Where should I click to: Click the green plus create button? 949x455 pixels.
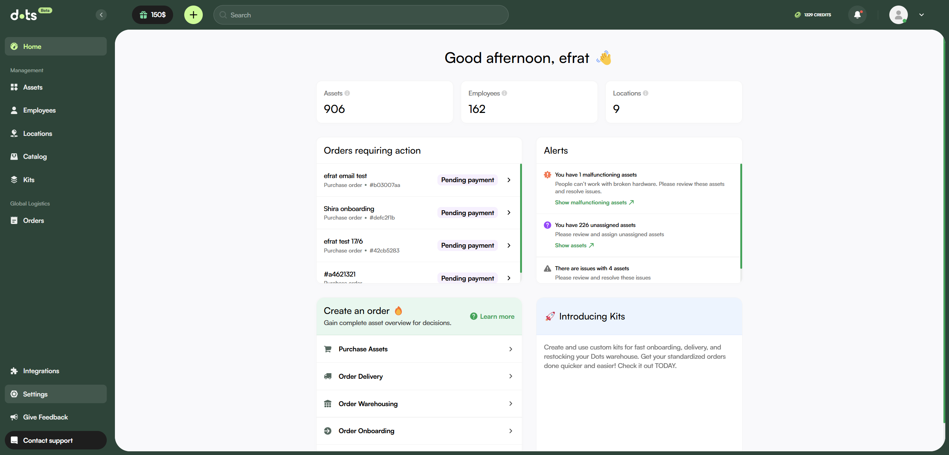[x=194, y=15]
